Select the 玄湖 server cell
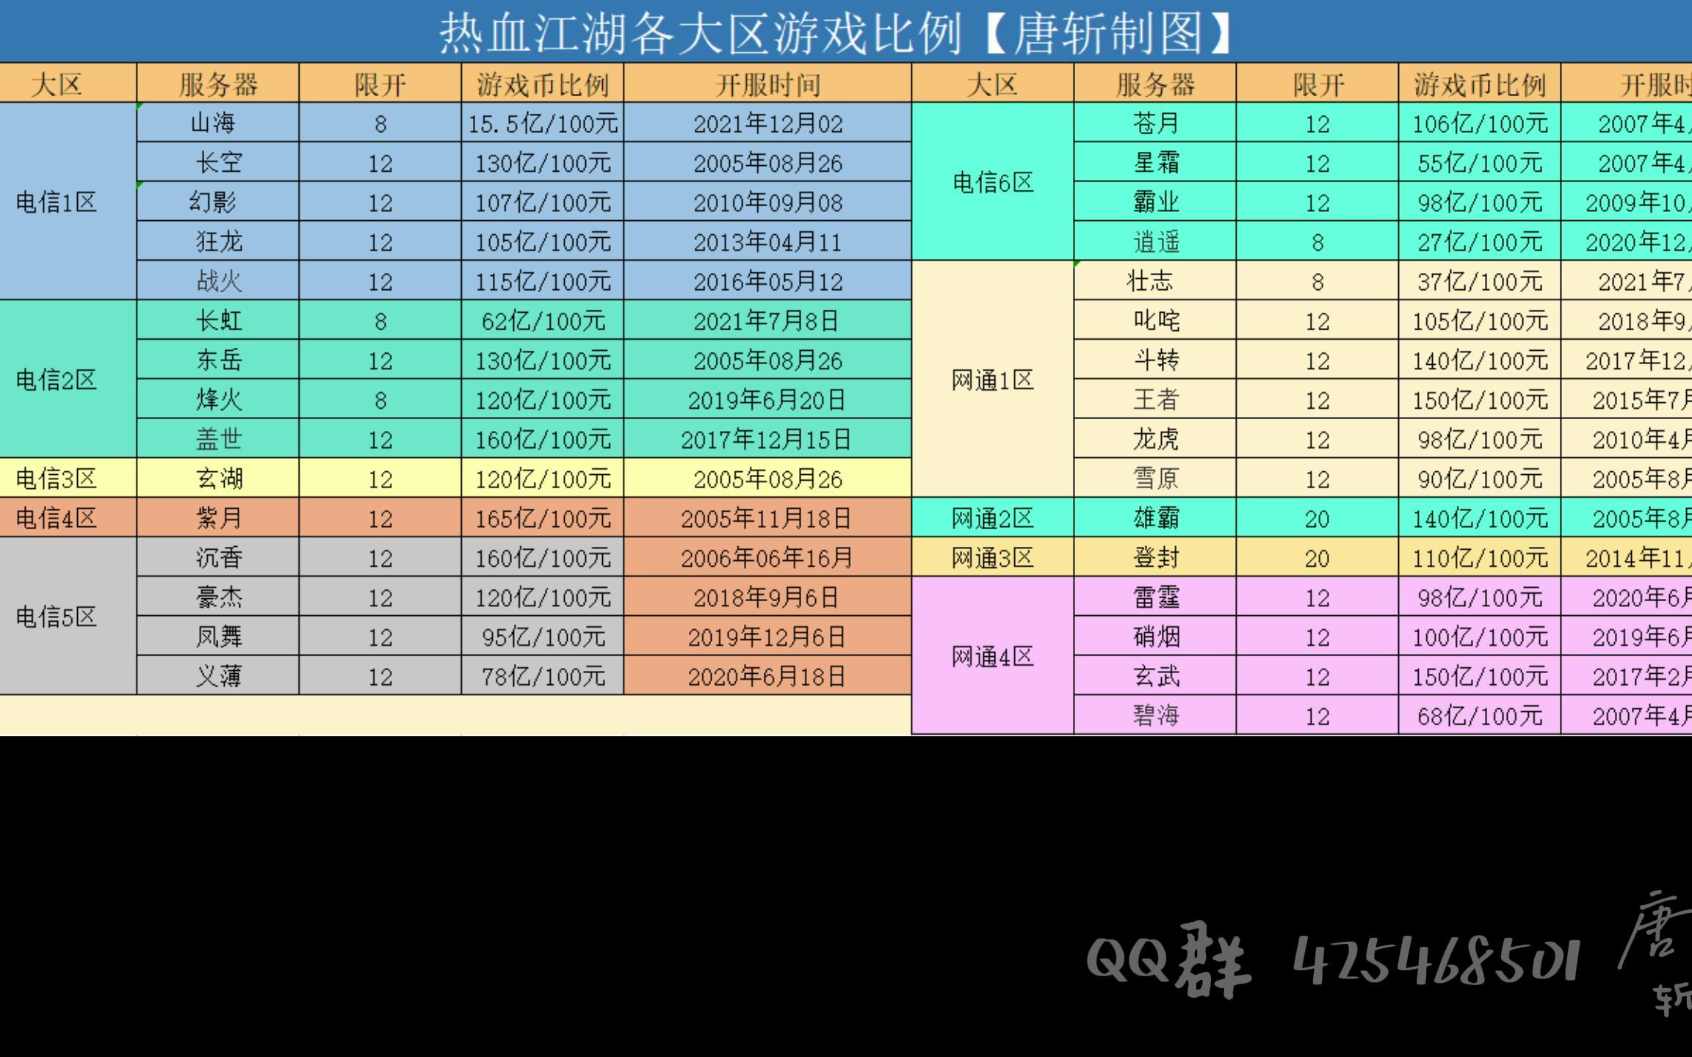 click(217, 479)
